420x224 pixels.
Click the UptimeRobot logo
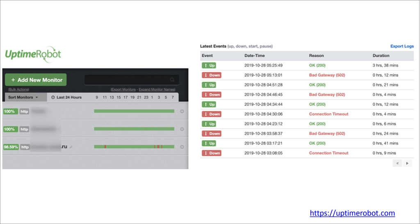(x=33, y=55)
